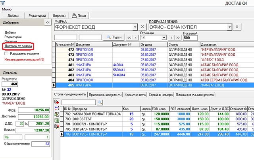Click the Показвай field showing 500
The image size is (254, 160).
tap(190, 38)
